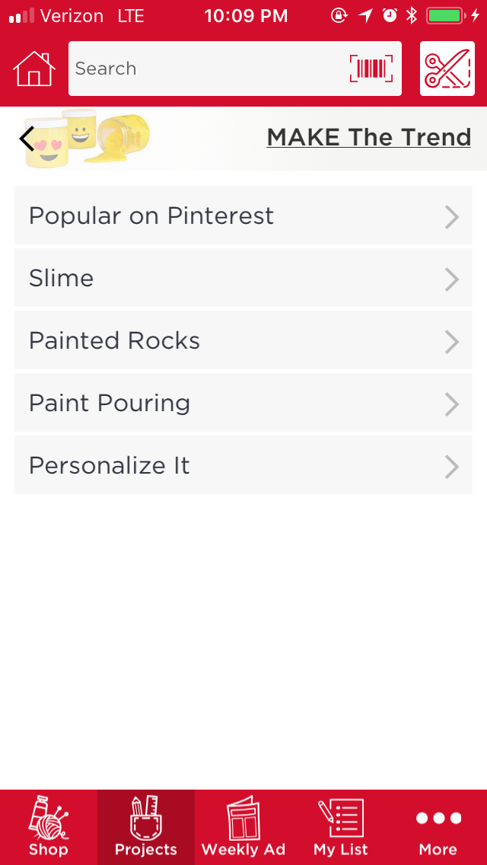Open the scissors coupon icon

[x=447, y=69]
